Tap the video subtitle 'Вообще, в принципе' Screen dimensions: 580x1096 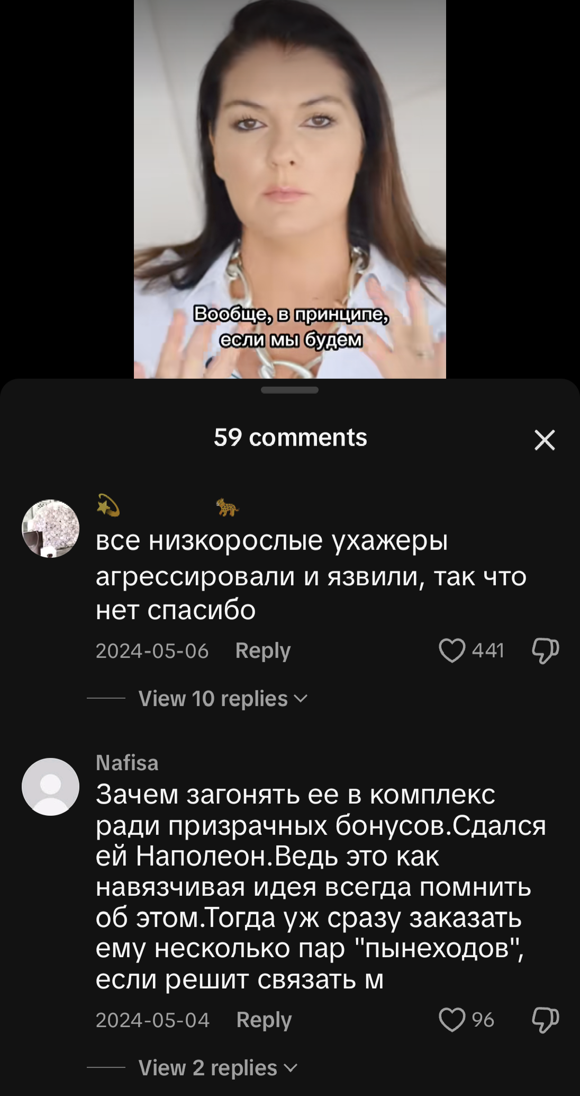[x=291, y=314]
